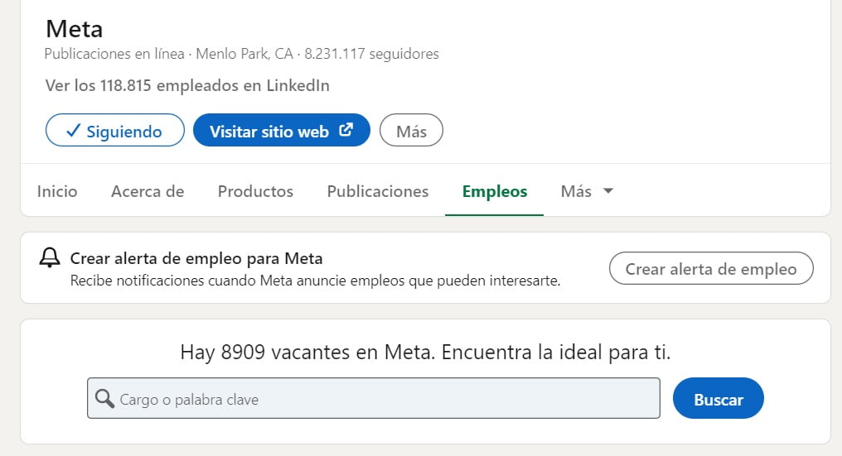Open Ver los 118.815 empleados link
The height and width of the screenshot is (456, 842).
(x=187, y=85)
